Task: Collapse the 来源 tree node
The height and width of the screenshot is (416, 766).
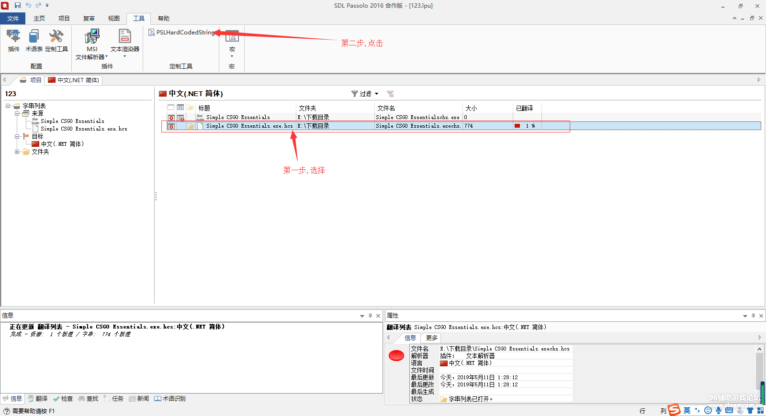Action: pos(17,113)
